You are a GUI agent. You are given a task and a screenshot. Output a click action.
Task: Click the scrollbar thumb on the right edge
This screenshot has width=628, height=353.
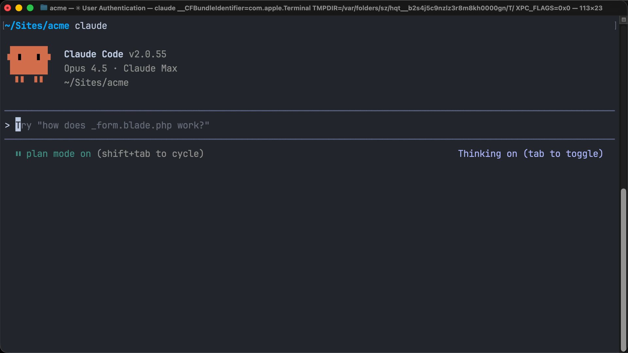pyautogui.click(x=623, y=271)
